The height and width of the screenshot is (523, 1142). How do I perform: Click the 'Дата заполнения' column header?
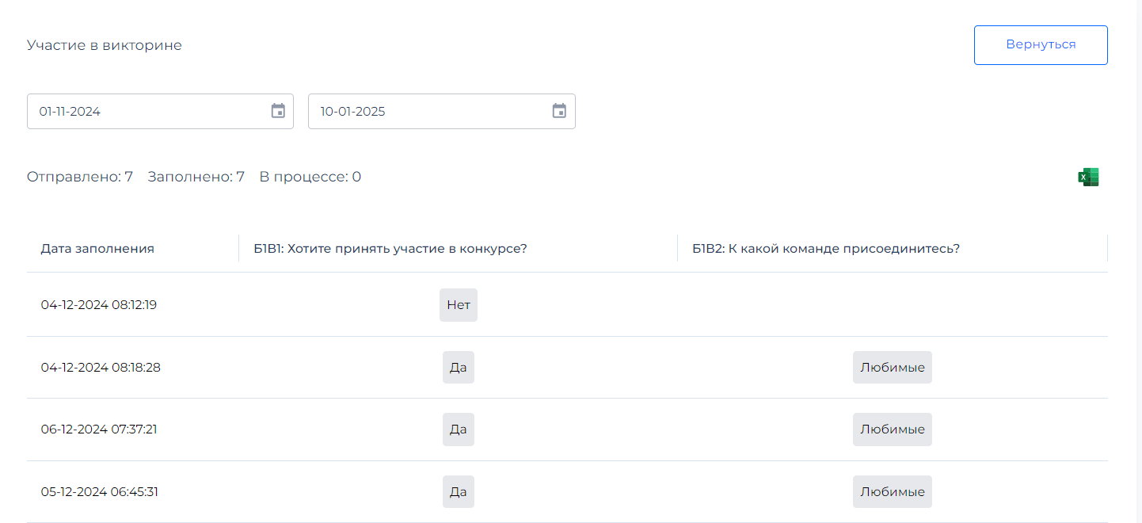click(x=97, y=248)
